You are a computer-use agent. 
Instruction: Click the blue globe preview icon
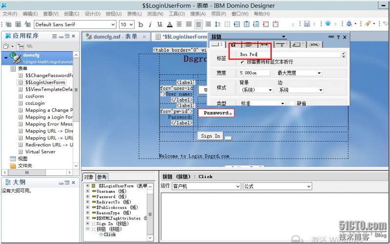(x=328, y=23)
